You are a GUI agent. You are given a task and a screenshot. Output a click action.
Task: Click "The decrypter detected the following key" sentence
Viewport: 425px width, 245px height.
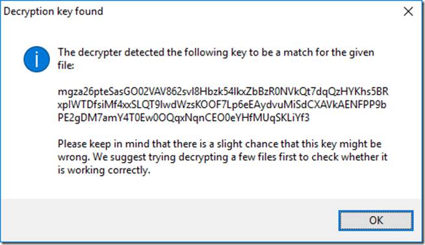[x=216, y=52]
